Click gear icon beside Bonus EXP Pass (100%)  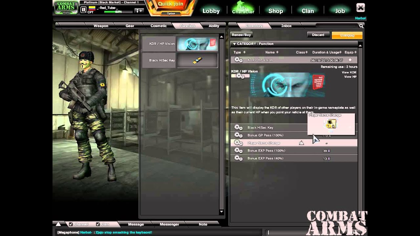tap(238, 150)
